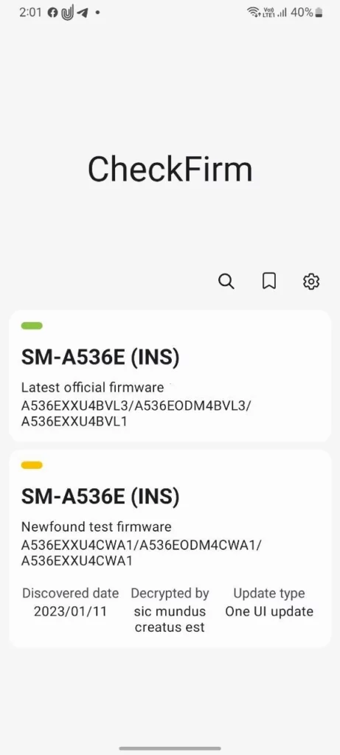Screen dimensions: 340x755
Task: Tap the 2:01 clock in status bar
Action: (31, 13)
